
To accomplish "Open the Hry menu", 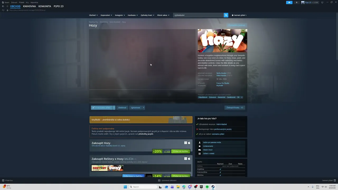I will point(27,2).
